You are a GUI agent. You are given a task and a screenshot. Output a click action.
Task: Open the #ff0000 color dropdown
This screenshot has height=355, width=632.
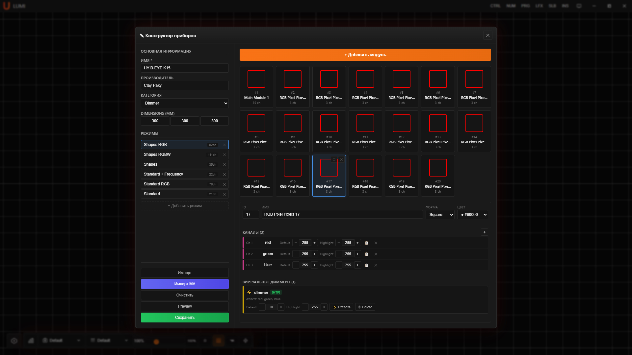point(472,215)
